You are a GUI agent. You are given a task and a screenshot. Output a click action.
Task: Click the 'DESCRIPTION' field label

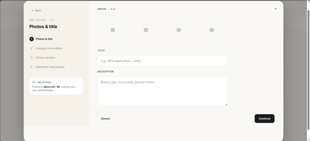(105, 72)
